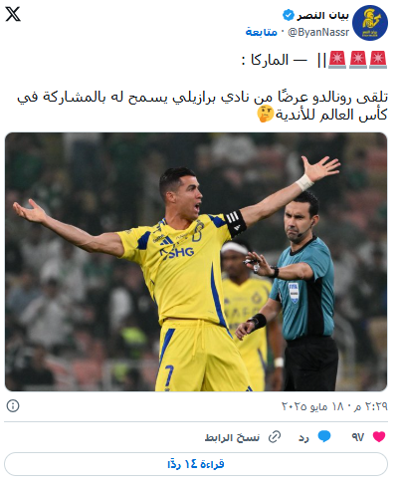Click the thinking face emoji in tweet
The height and width of the screenshot is (484, 399).
tap(266, 114)
